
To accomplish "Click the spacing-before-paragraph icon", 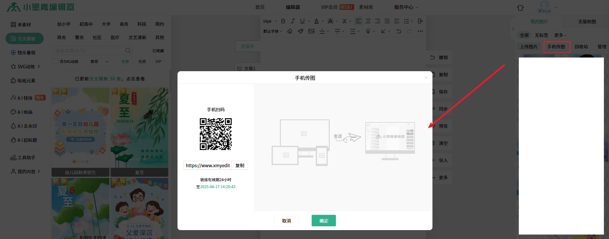I will (x=322, y=31).
